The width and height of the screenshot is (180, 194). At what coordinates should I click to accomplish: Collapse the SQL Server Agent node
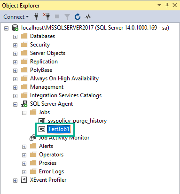[x=15, y=104]
